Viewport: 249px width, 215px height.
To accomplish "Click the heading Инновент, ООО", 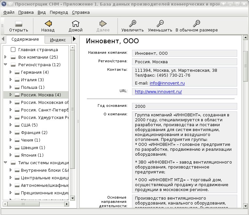I will tap(112, 41).
